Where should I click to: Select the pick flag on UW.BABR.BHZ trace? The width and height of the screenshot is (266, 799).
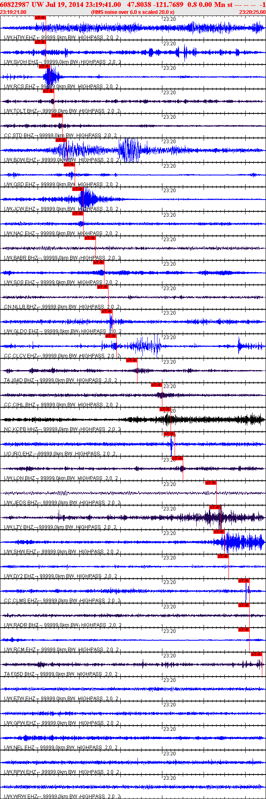90,238
